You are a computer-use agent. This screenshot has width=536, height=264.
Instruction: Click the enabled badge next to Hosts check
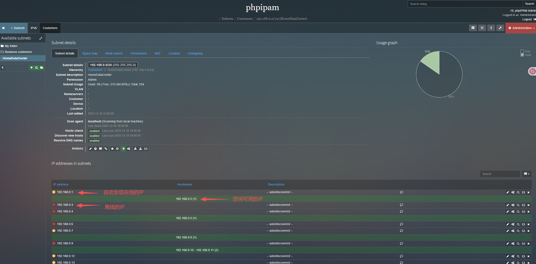94,131
